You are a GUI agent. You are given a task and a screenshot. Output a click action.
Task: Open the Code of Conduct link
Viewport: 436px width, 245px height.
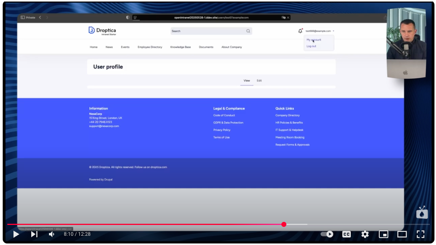point(224,115)
